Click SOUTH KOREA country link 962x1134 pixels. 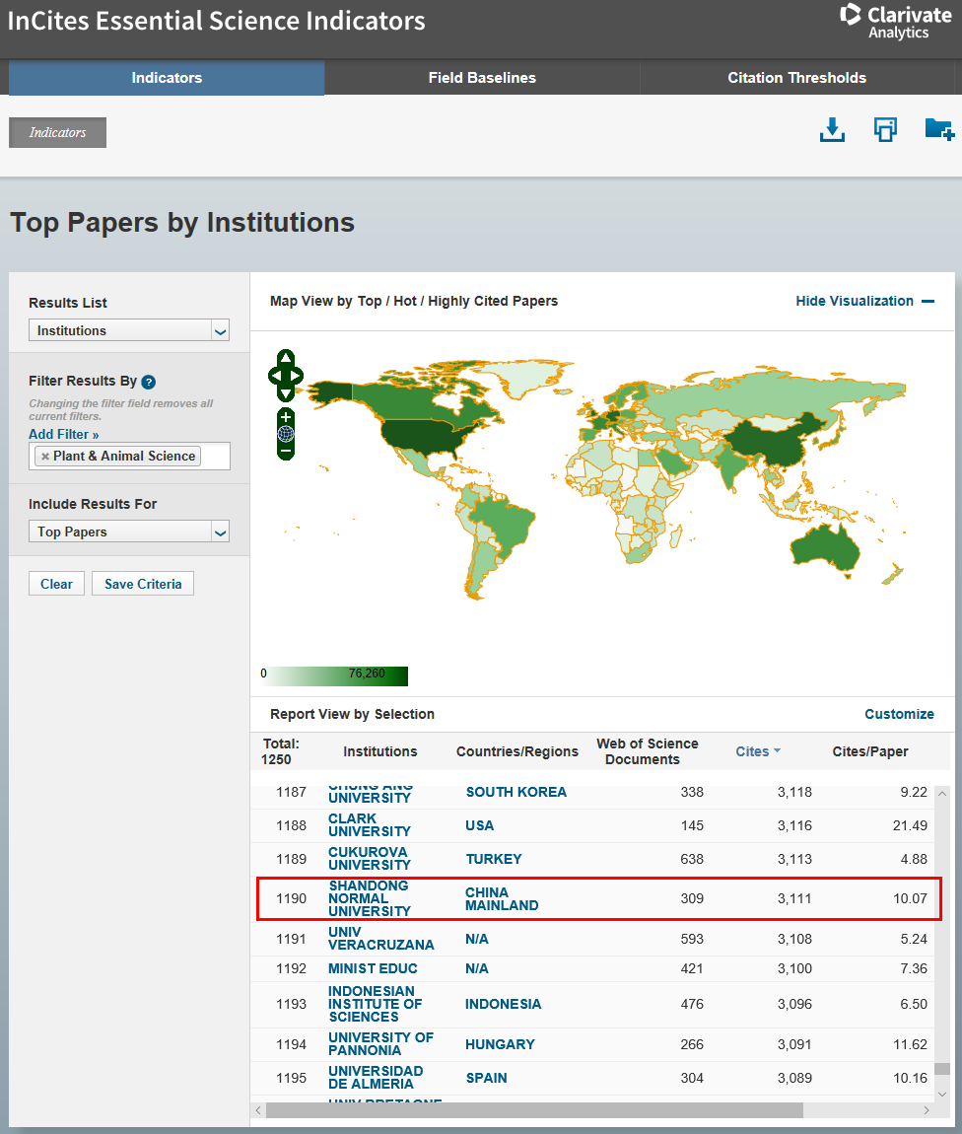[x=516, y=792]
